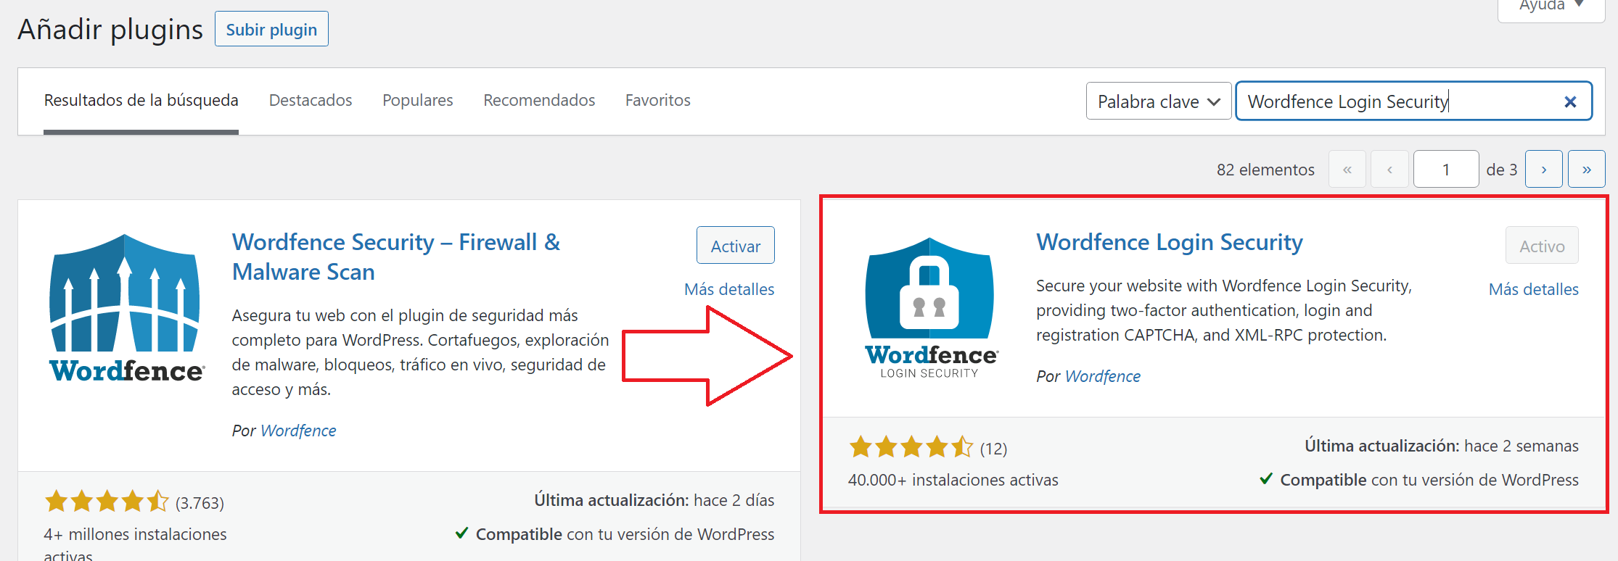Screen dimensions: 1618x561
Task: Click the Wordfence Login Security padlock logo
Action: coord(931,308)
